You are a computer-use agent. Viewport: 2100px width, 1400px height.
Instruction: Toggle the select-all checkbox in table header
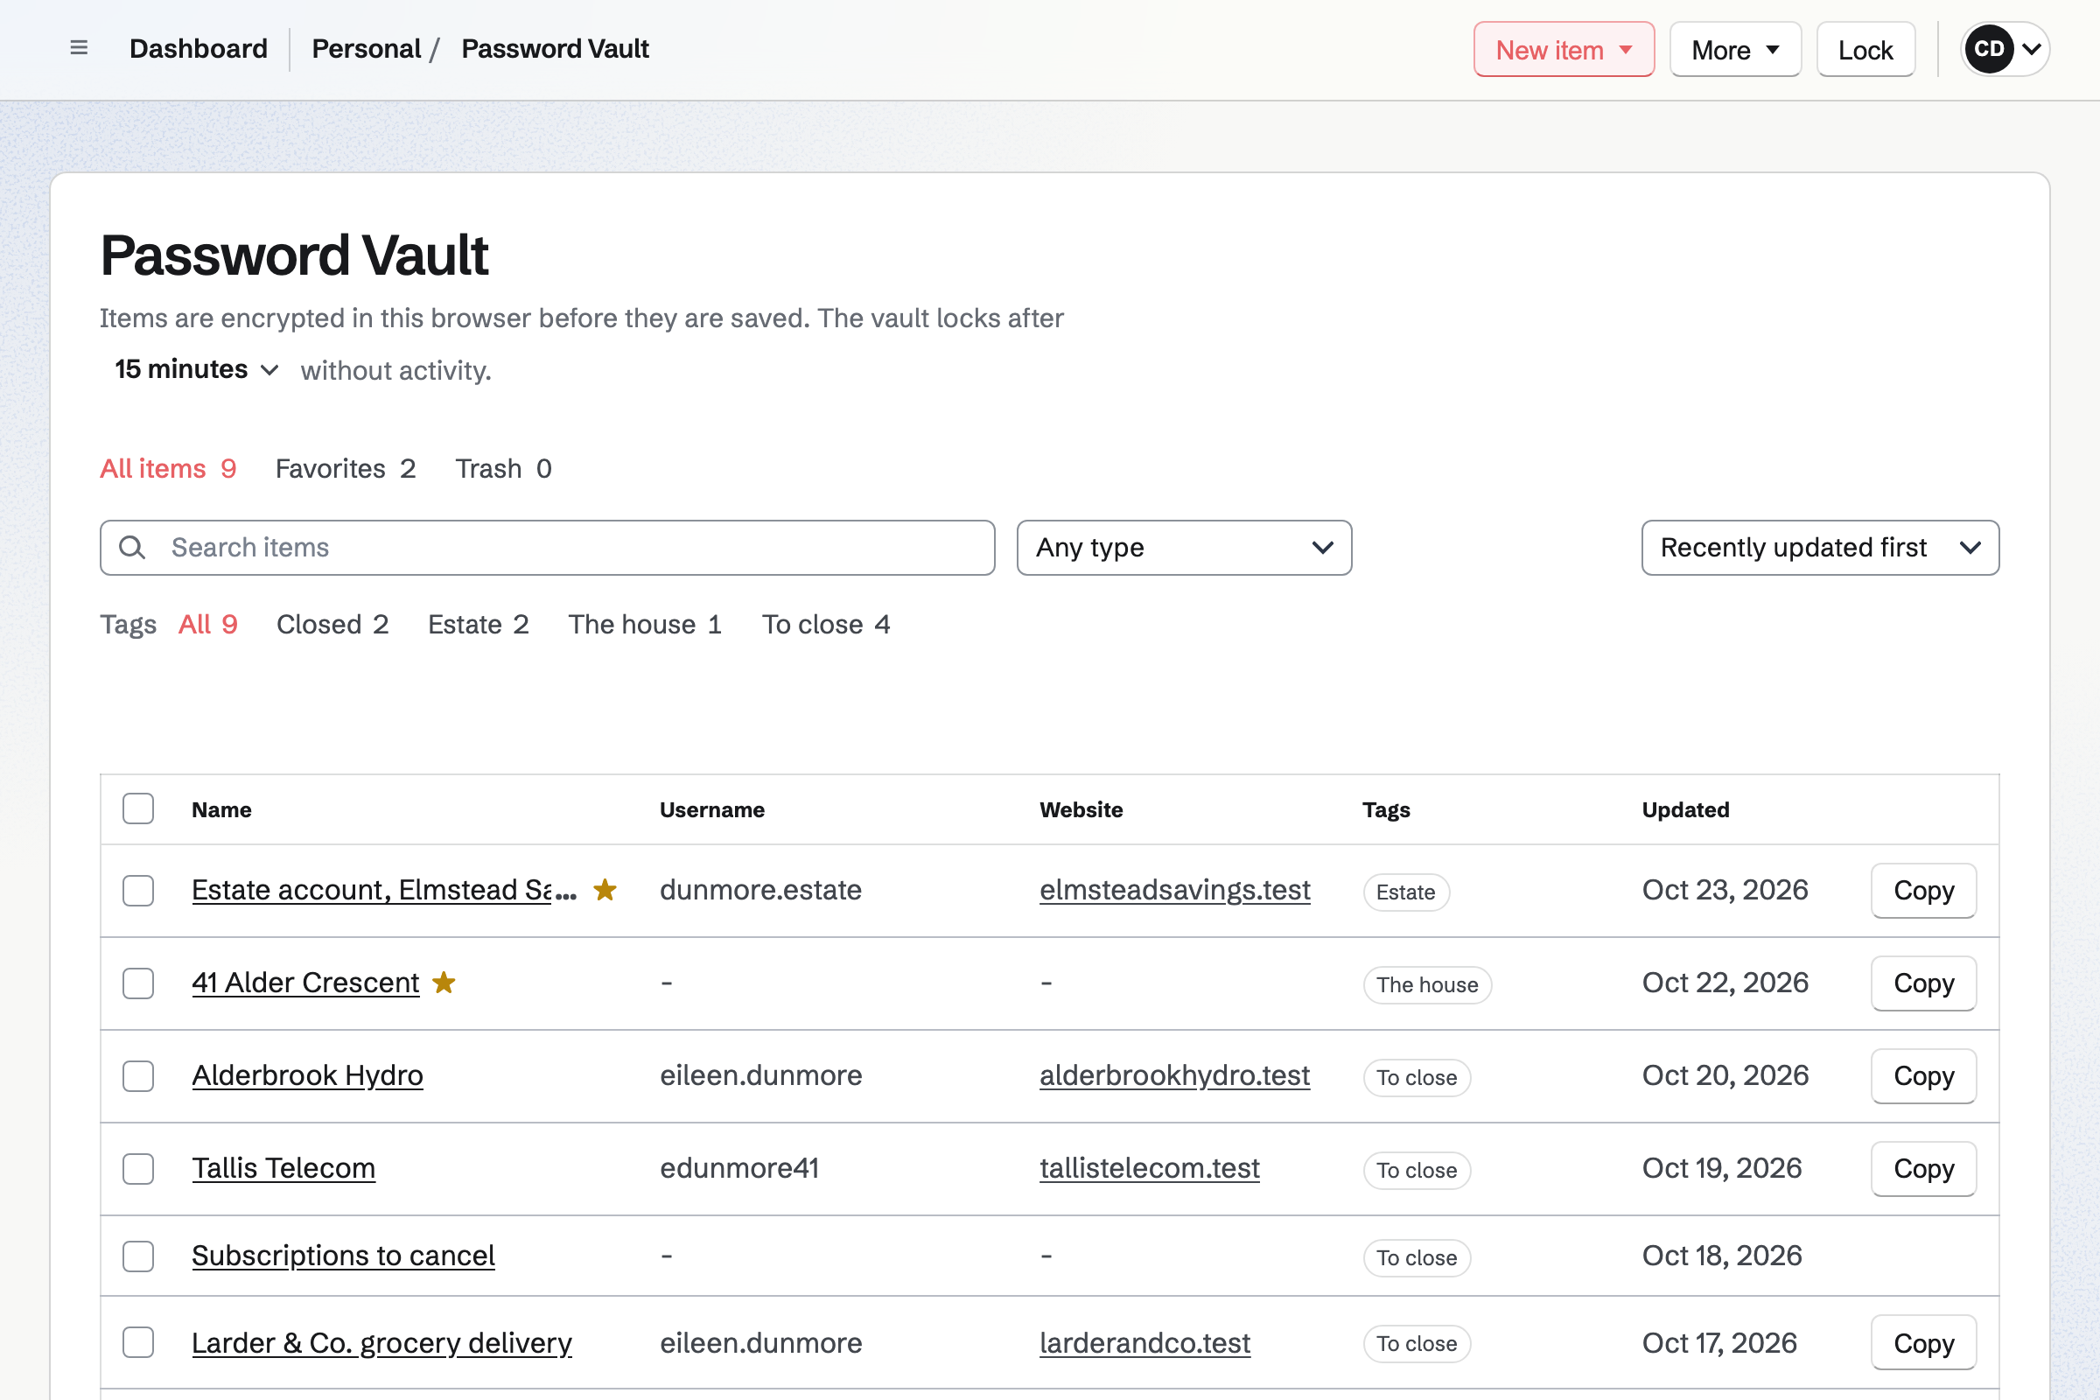coord(138,808)
